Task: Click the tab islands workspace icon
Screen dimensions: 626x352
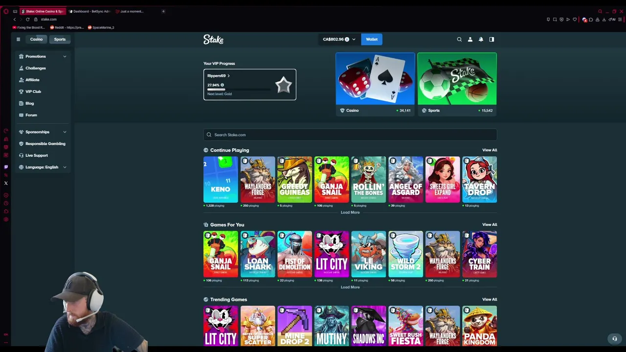Action: (15, 11)
